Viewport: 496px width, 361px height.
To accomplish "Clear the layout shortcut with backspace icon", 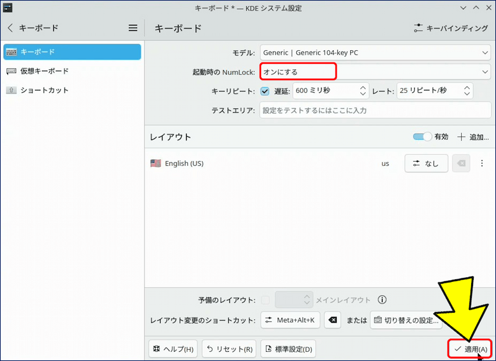I will coord(333,320).
